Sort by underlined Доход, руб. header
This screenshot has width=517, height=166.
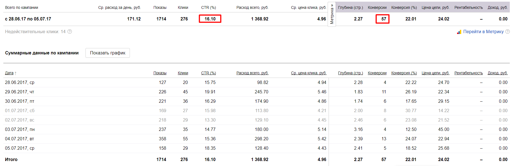[498, 73]
